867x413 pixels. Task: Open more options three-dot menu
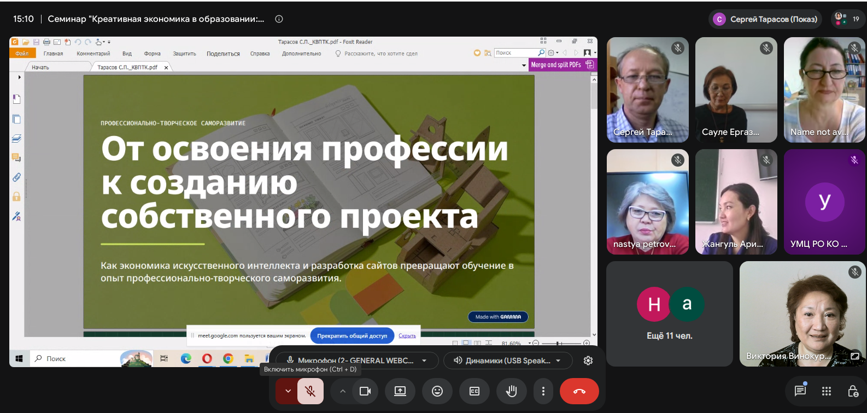click(543, 391)
